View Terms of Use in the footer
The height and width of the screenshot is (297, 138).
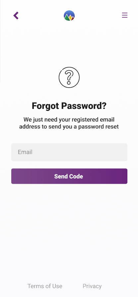[x=45, y=286]
